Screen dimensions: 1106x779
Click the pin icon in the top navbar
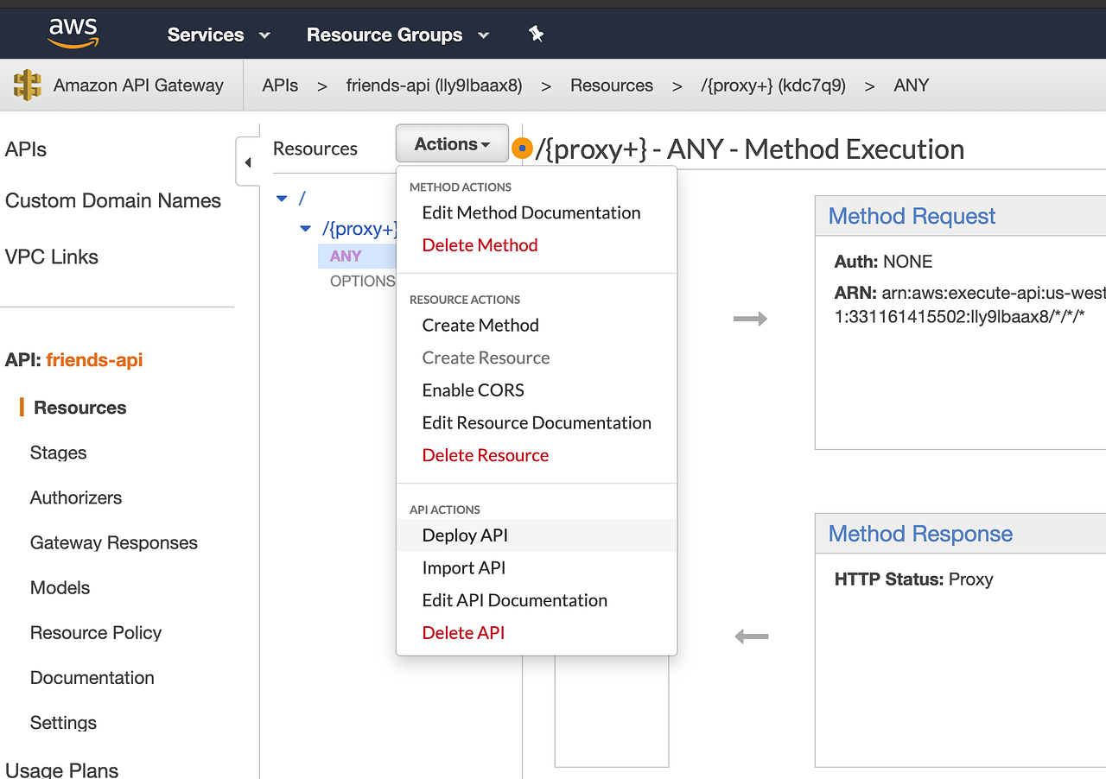pyautogui.click(x=536, y=33)
